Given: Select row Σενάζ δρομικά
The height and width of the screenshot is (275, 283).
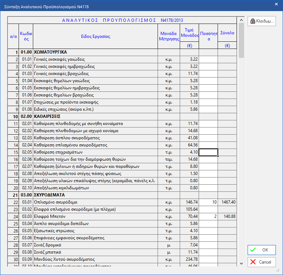Looking at the screenshot, I should pos(95,245).
